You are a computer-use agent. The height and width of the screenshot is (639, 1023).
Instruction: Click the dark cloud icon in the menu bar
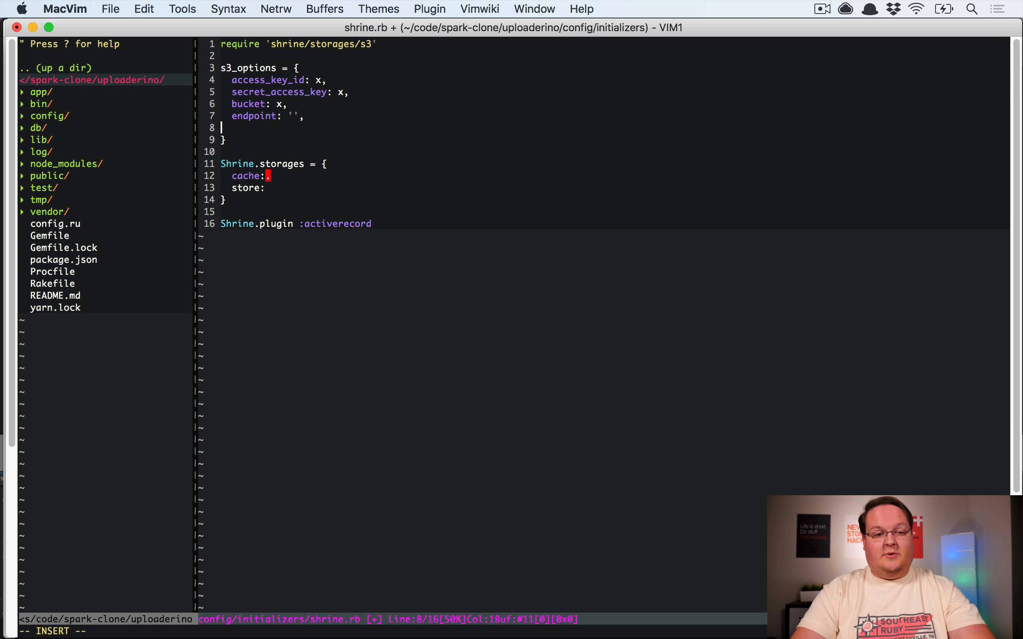tap(870, 9)
